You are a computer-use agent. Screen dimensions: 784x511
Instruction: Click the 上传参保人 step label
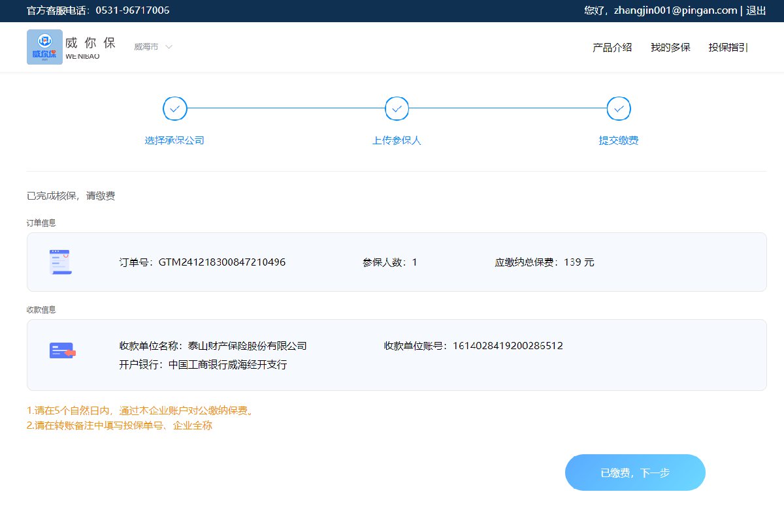click(x=397, y=140)
